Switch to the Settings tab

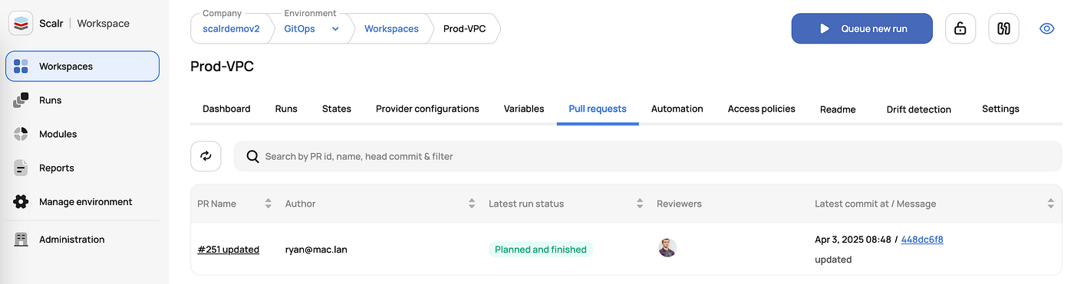(x=1000, y=109)
